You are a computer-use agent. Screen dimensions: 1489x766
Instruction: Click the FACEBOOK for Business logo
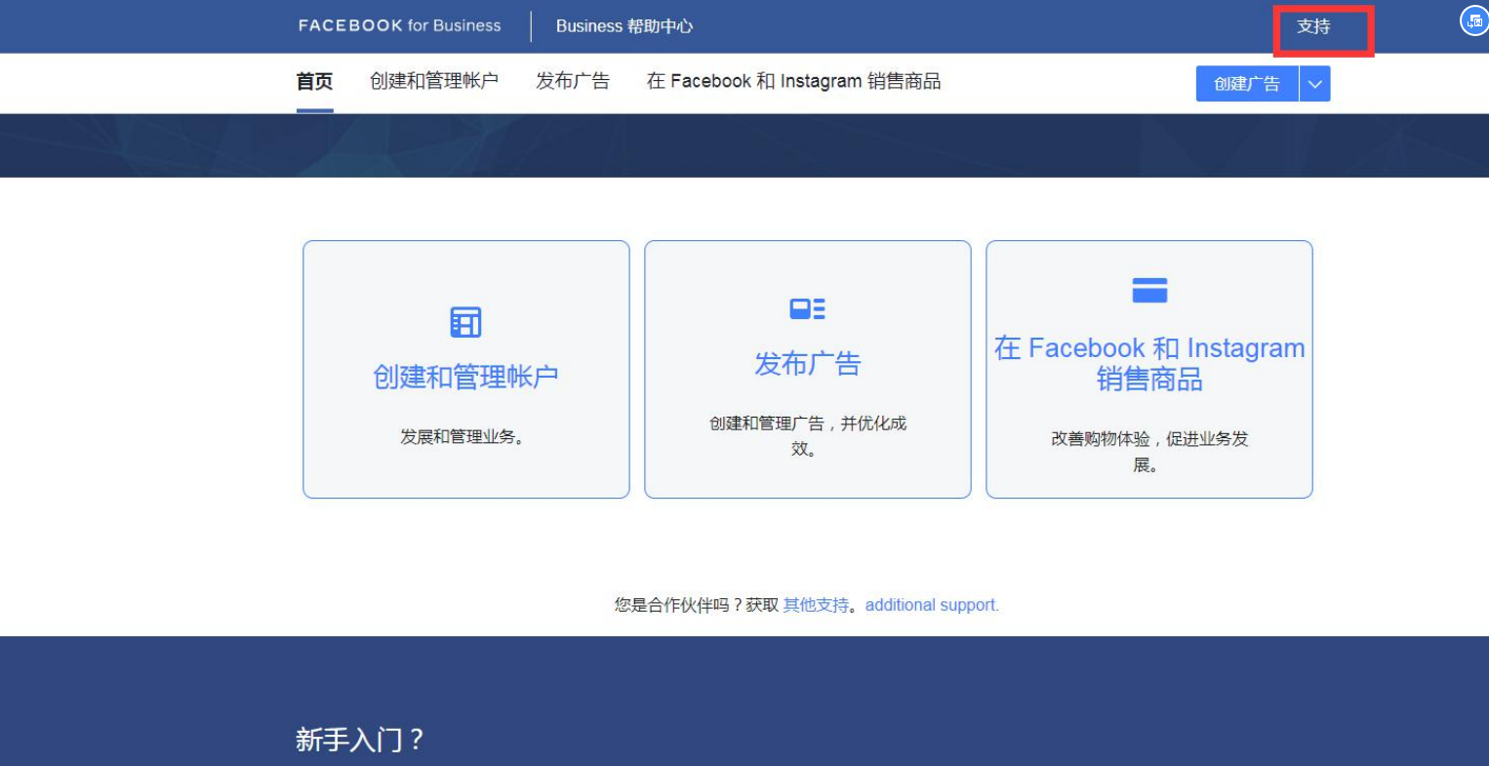point(399,26)
